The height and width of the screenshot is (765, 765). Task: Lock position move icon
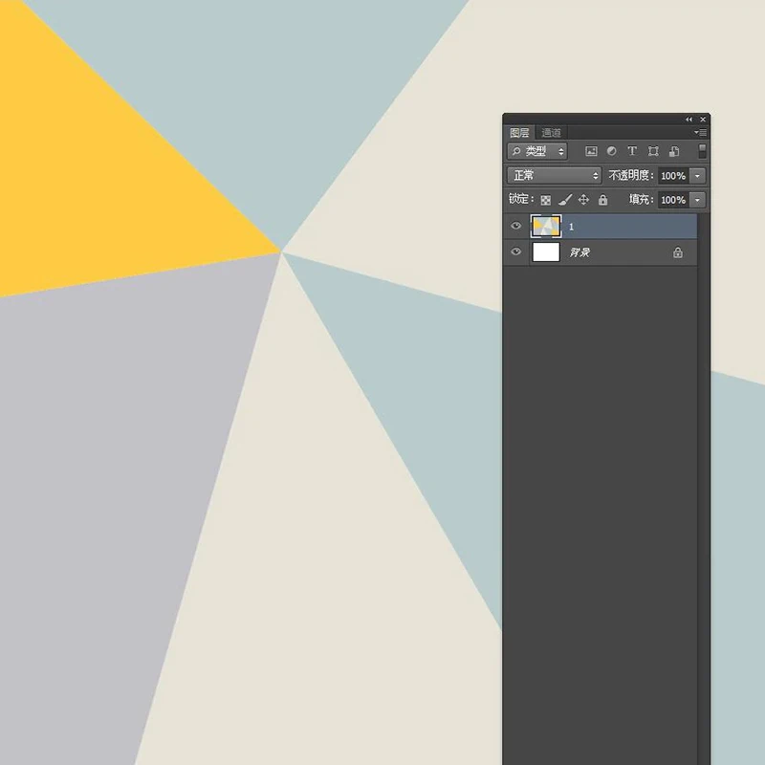click(x=583, y=200)
